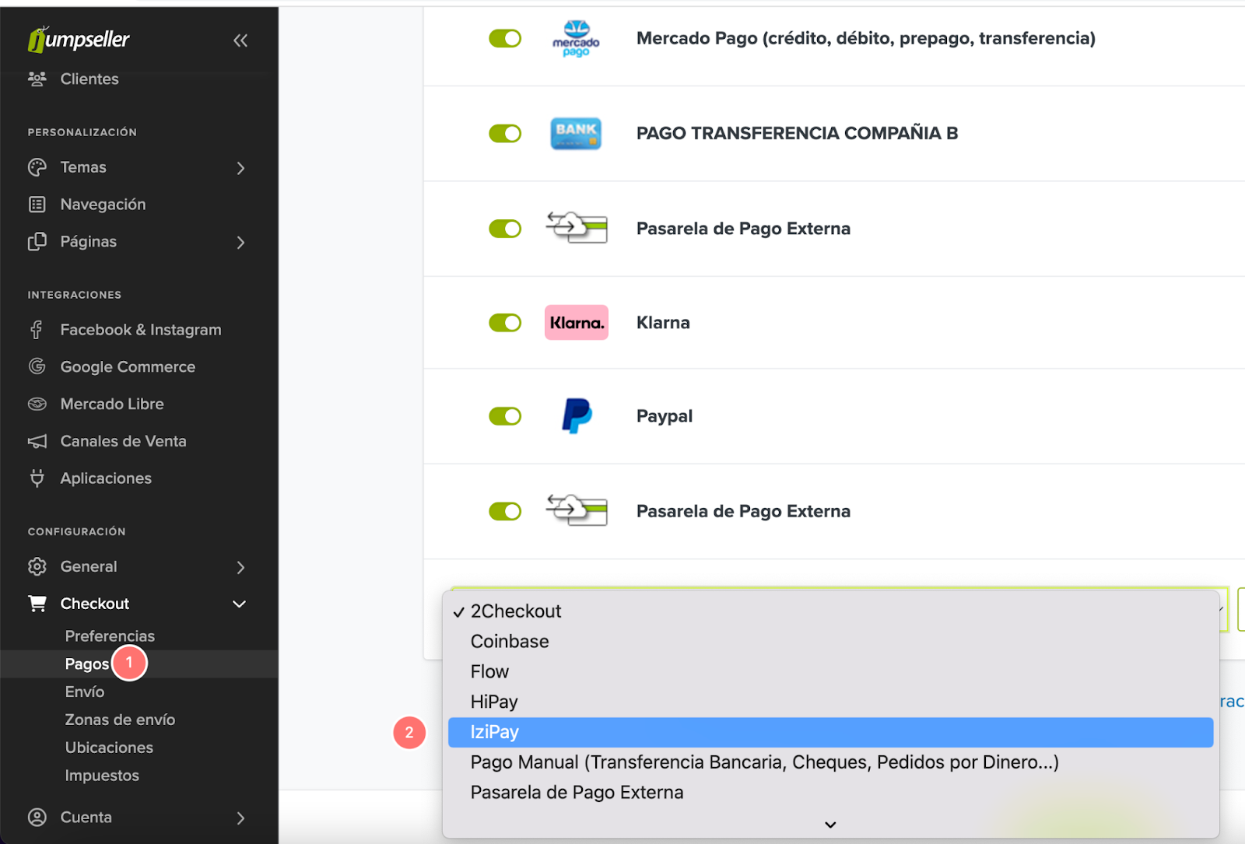1245x844 pixels.
Task: Click the Temas palette icon
Action: [x=37, y=167]
